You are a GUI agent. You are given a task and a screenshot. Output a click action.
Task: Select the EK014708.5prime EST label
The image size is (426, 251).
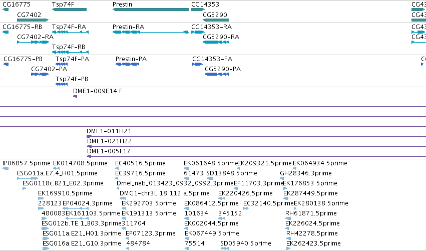point(80,163)
